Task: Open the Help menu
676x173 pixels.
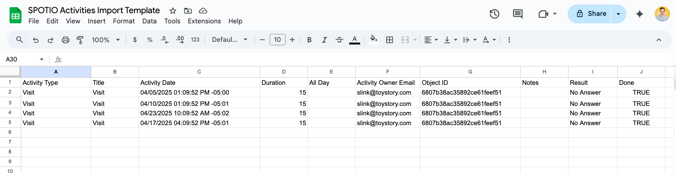Action: click(235, 21)
